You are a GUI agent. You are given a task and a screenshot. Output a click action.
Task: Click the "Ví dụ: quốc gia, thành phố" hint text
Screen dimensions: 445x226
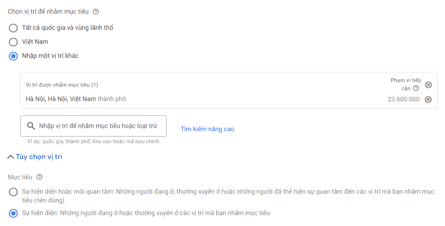click(x=93, y=141)
